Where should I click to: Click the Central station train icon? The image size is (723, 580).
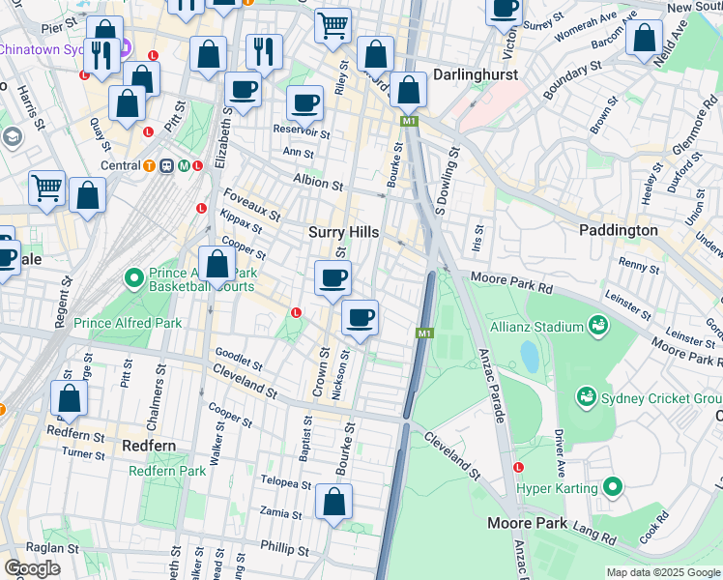click(x=166, y=165)
